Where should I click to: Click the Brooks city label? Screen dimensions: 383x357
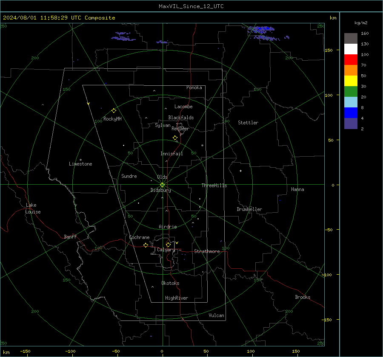coord(303,297)
